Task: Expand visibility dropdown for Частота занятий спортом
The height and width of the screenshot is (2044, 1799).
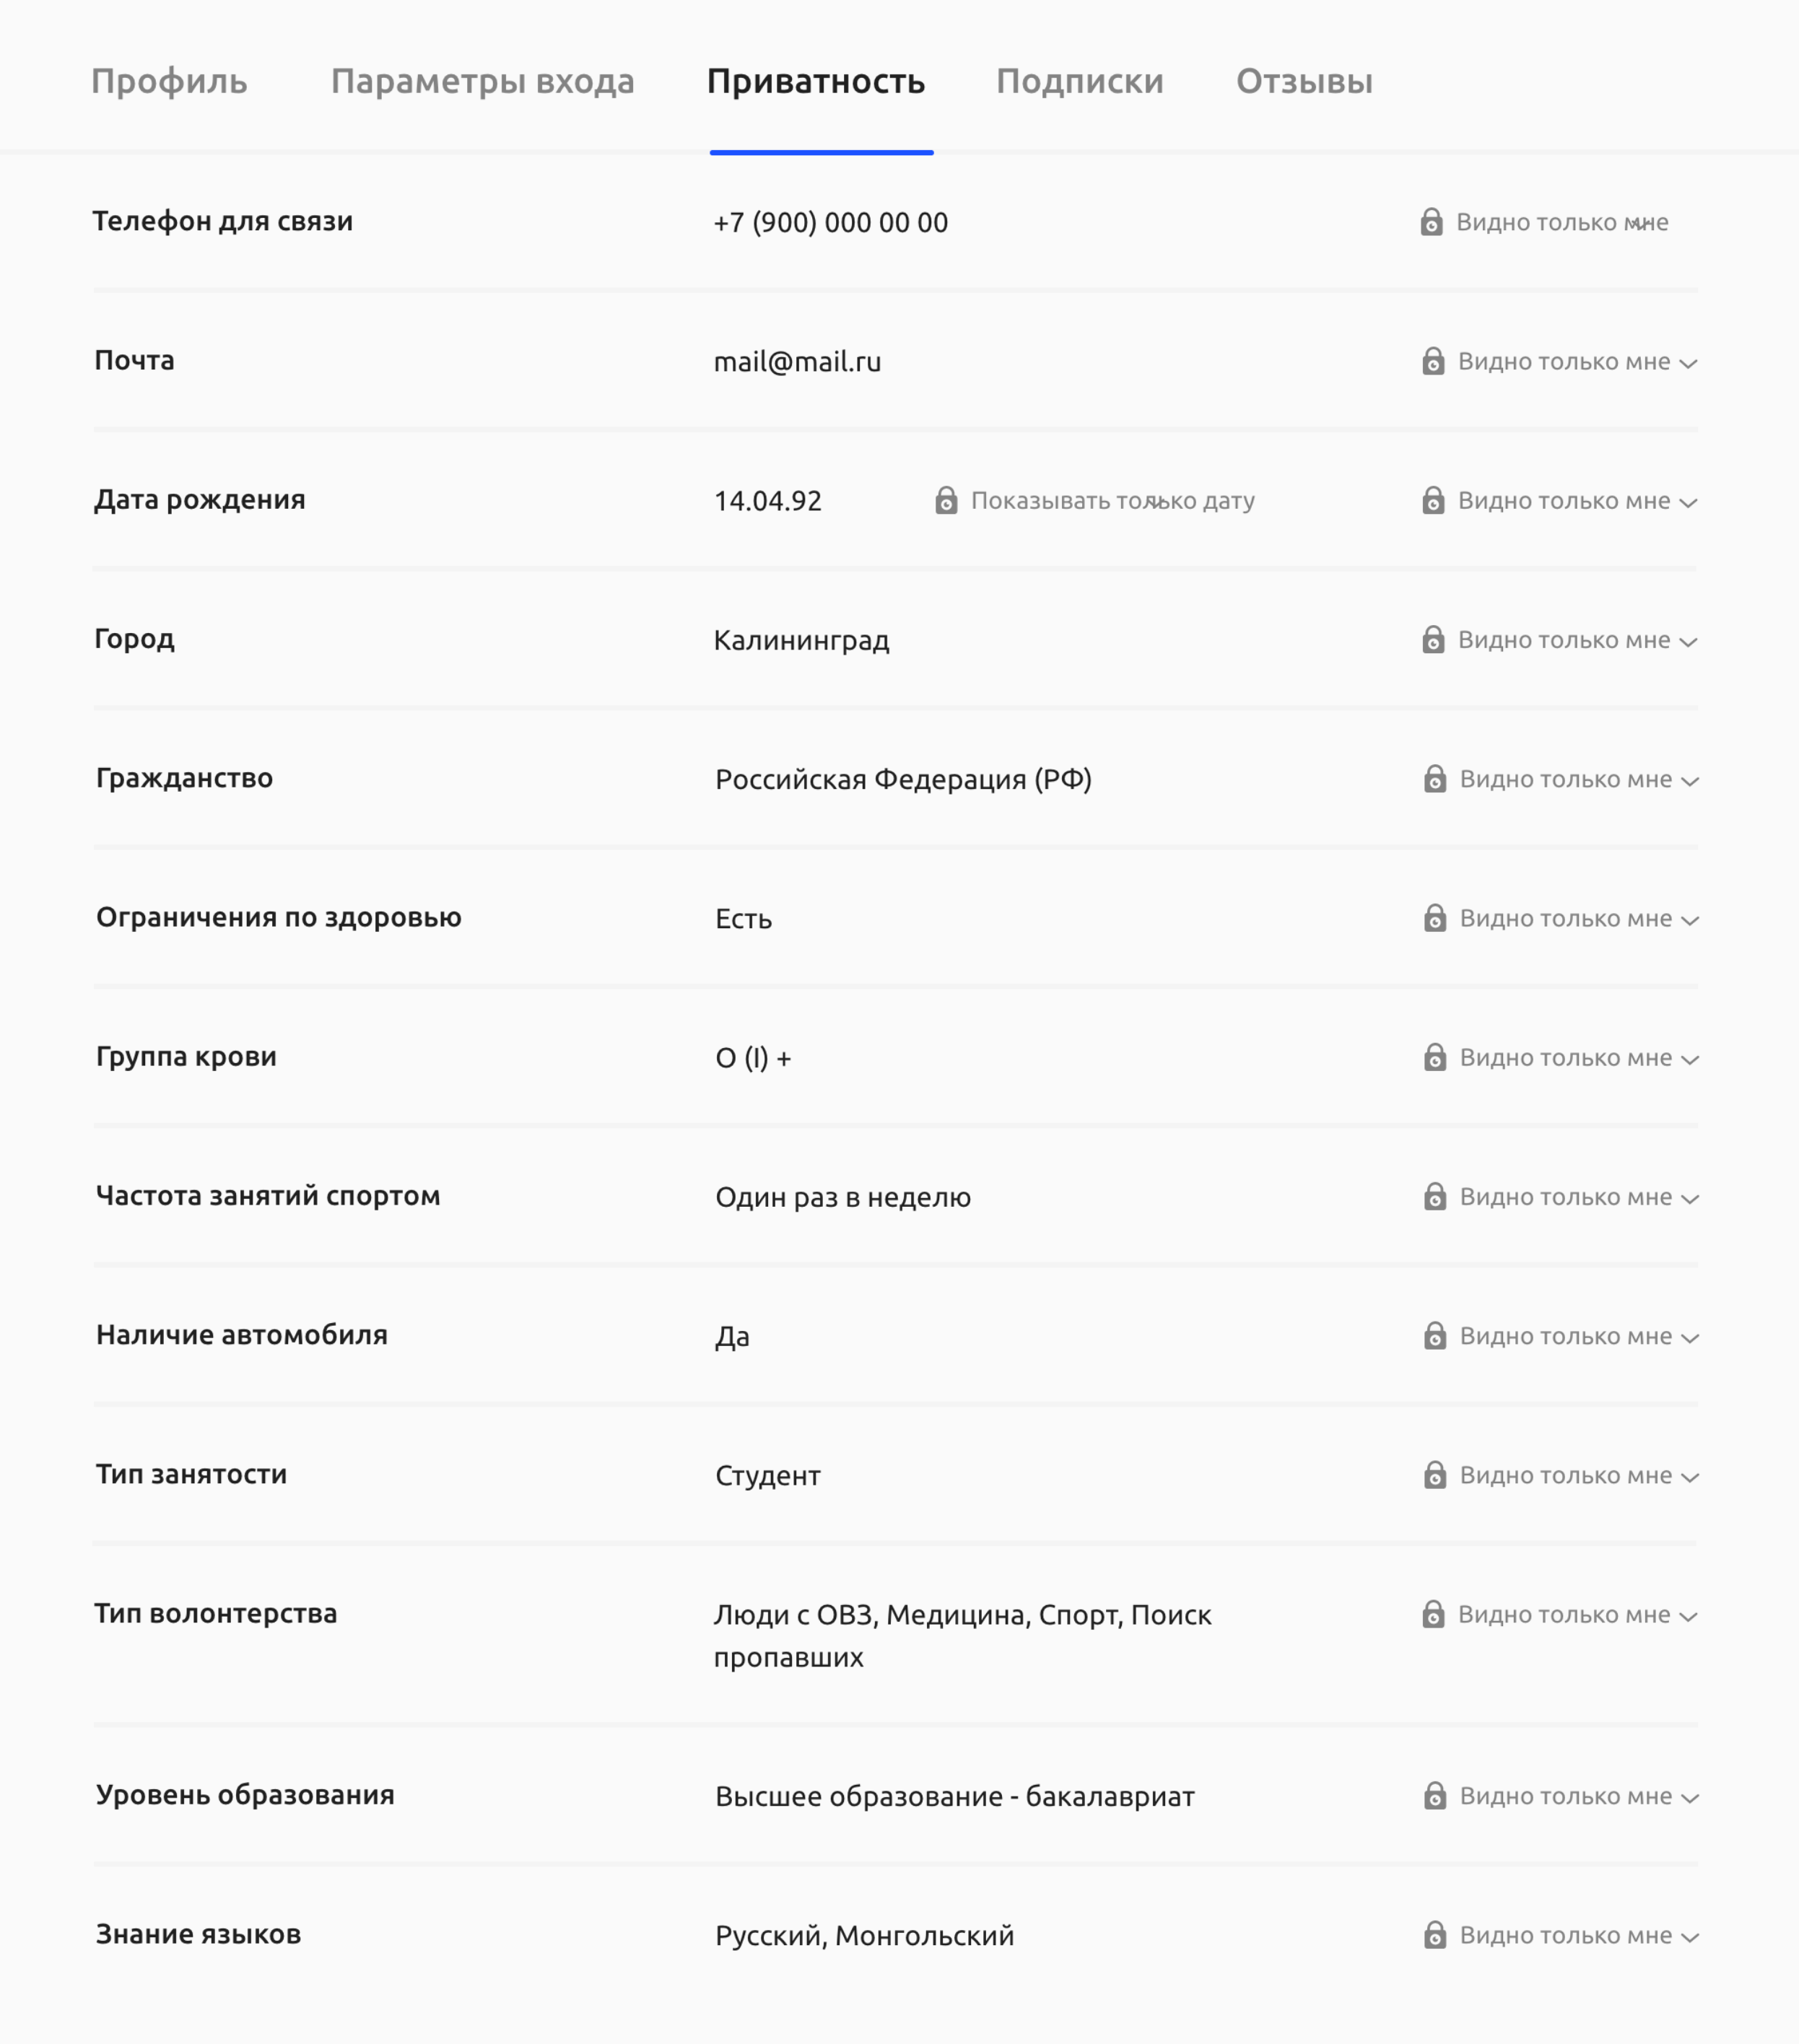Action: pyautogui.click(x=1690, y=1199)
